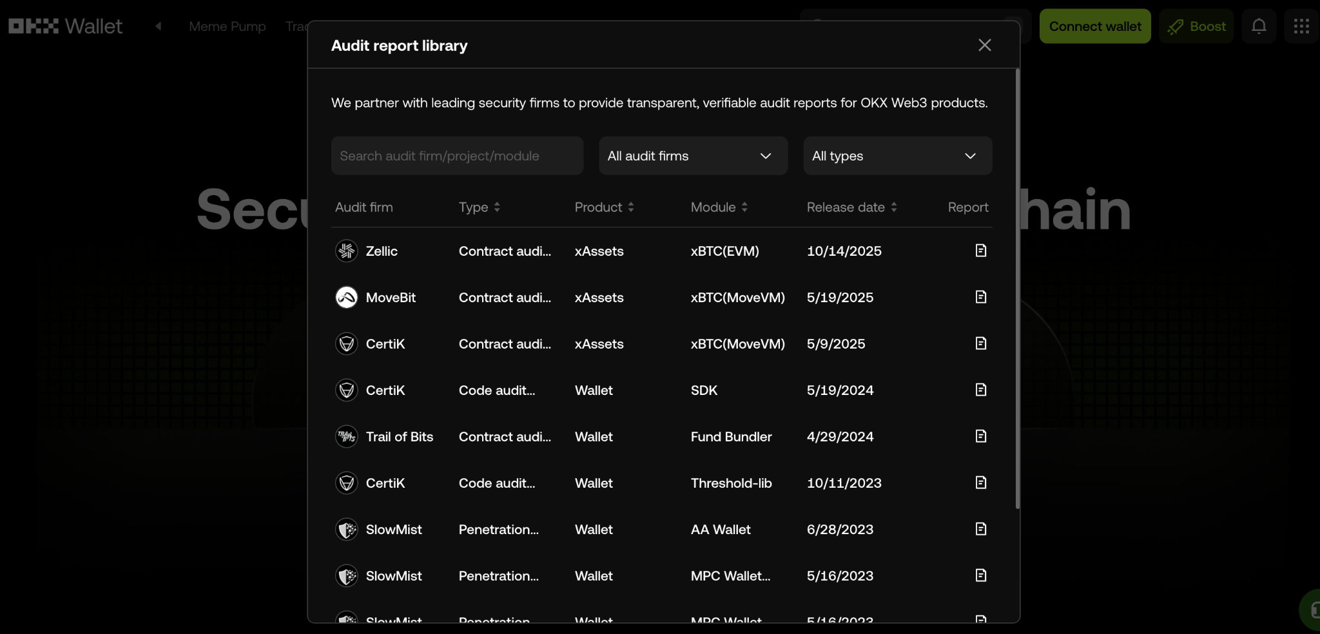Click the Connect wallet button
1320x634 pixels.
[1094, 26]
